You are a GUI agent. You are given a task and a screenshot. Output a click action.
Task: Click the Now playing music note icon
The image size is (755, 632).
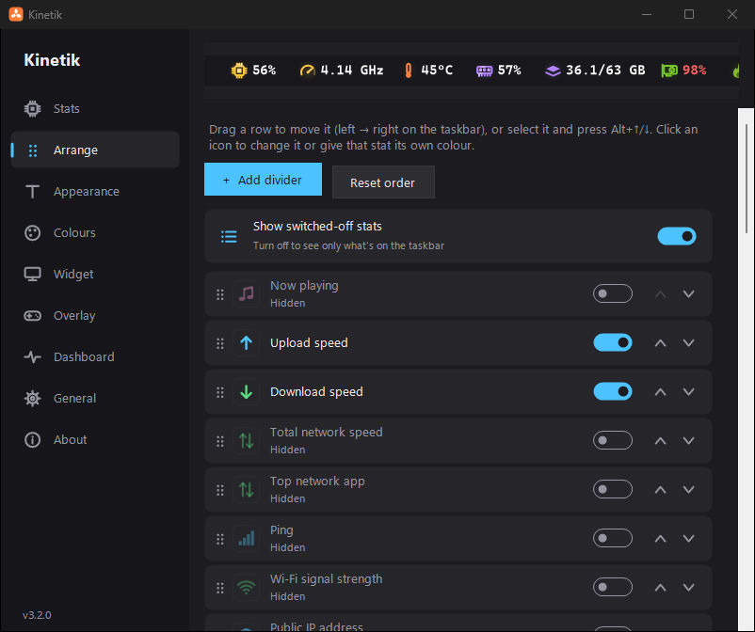[246, 293]
